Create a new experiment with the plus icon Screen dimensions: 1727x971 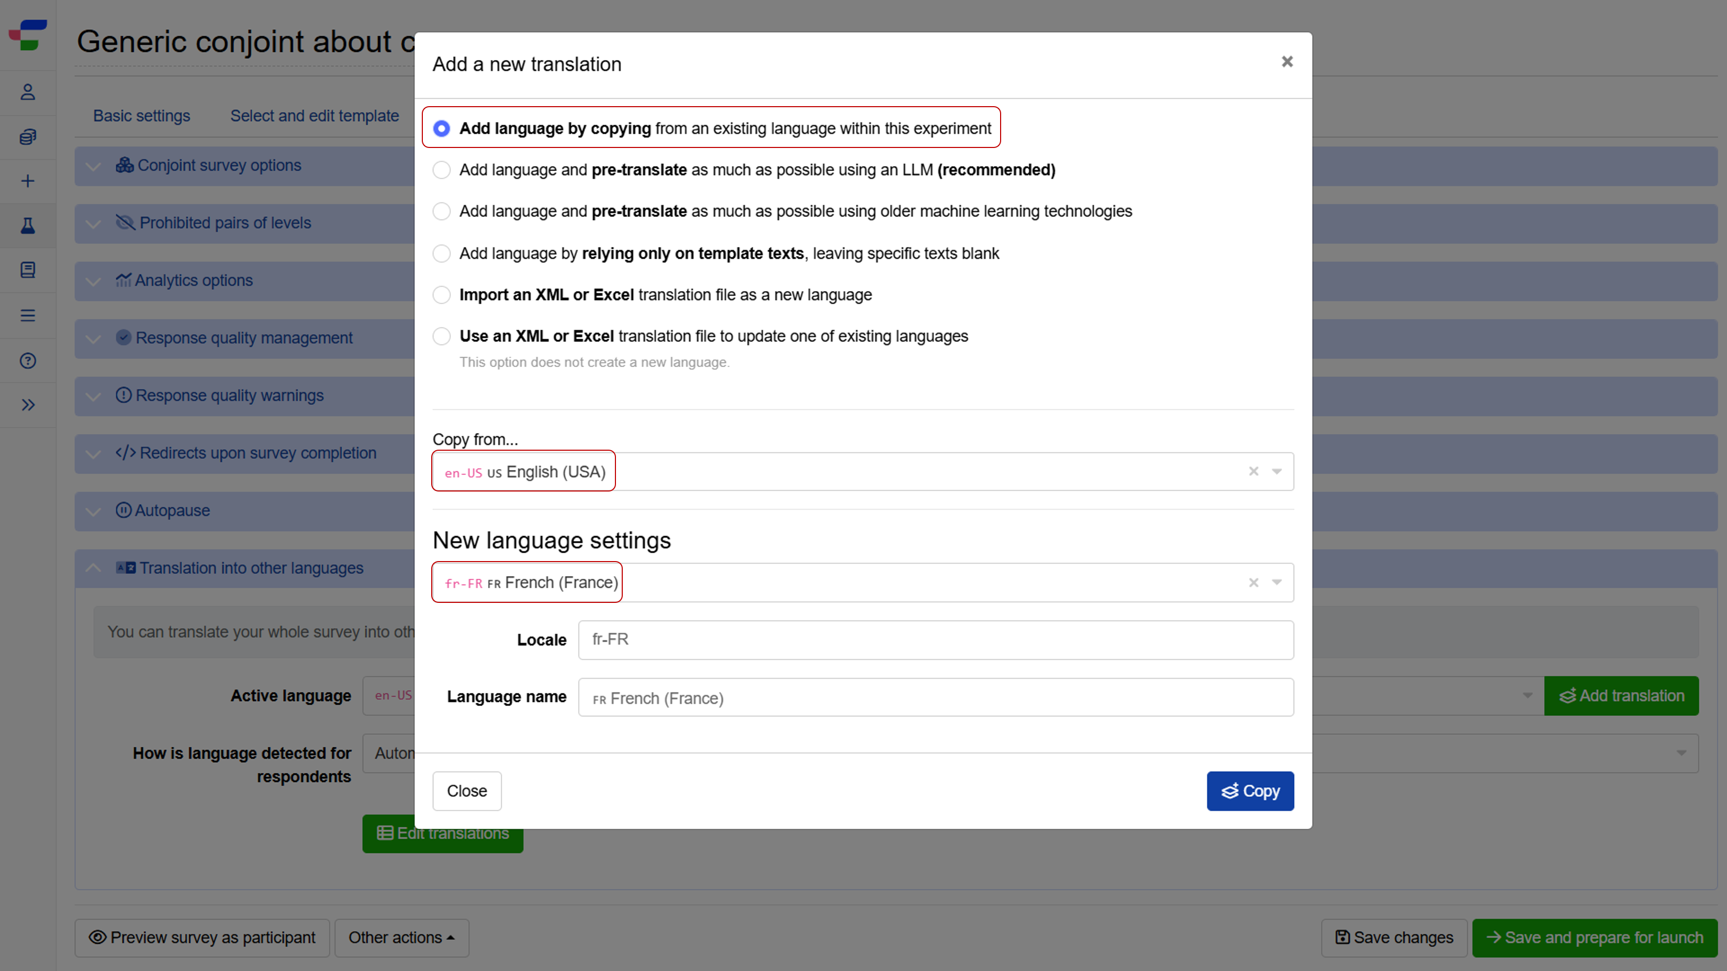tap(28, 181)
